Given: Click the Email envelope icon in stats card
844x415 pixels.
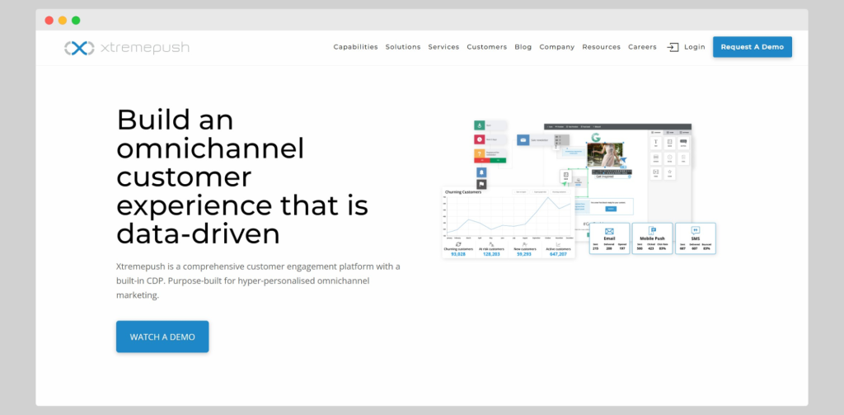Looking at the screenshot, I should click(609, 231).
